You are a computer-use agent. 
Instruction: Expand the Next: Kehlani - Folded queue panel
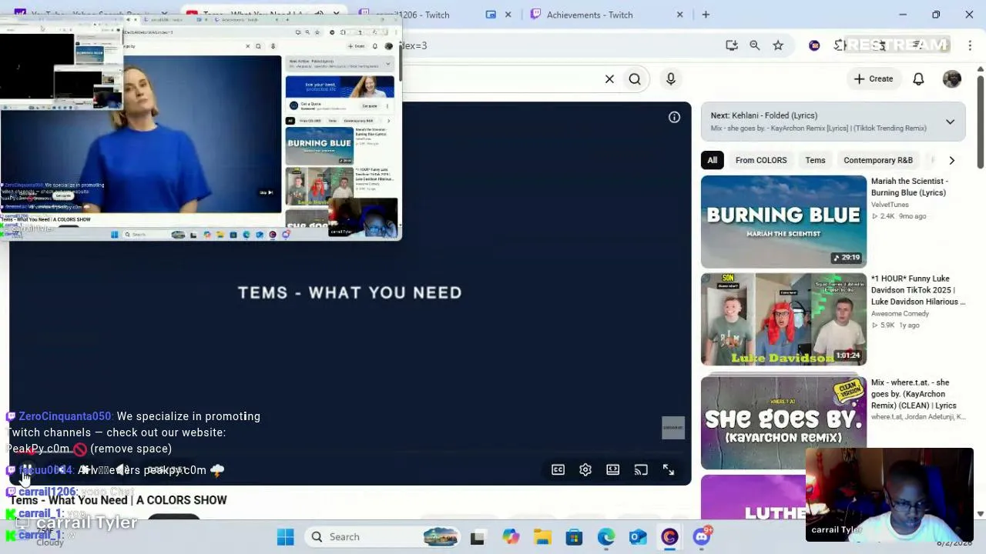pos(950,122)
